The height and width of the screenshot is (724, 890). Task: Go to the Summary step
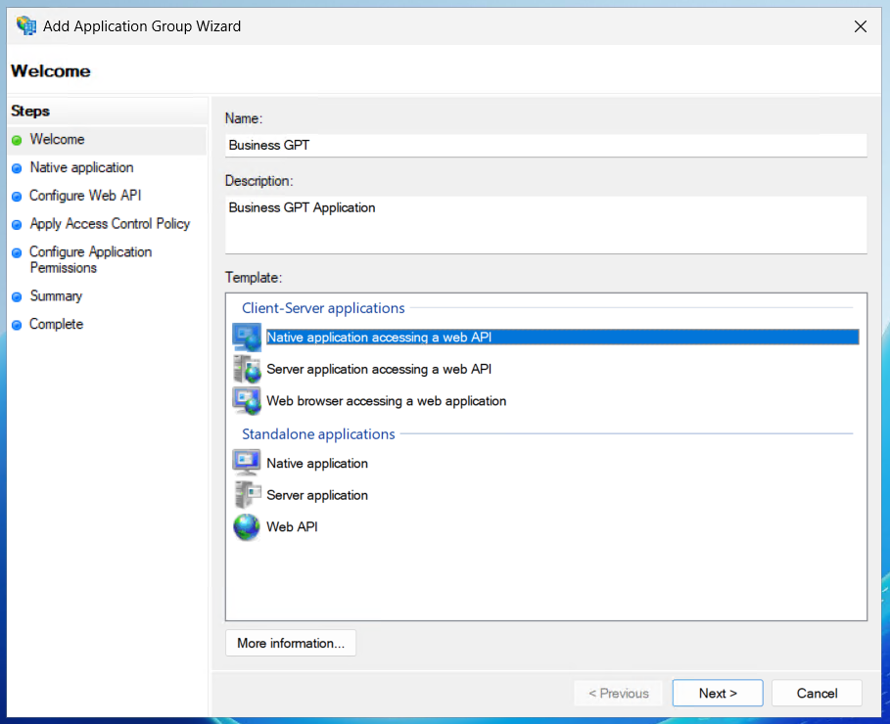coord(56,295)
